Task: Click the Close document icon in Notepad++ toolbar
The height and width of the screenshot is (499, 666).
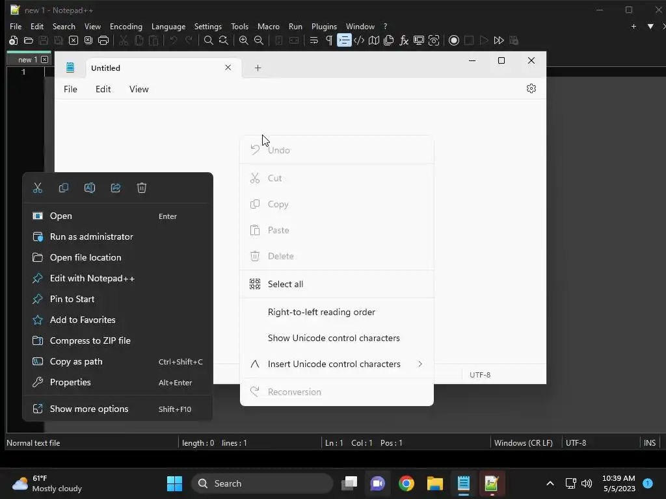Action: click(73, 40)
